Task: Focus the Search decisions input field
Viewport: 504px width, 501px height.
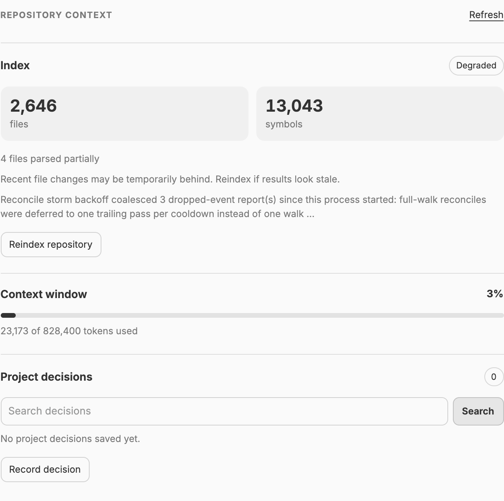Action: click(224, 411)
